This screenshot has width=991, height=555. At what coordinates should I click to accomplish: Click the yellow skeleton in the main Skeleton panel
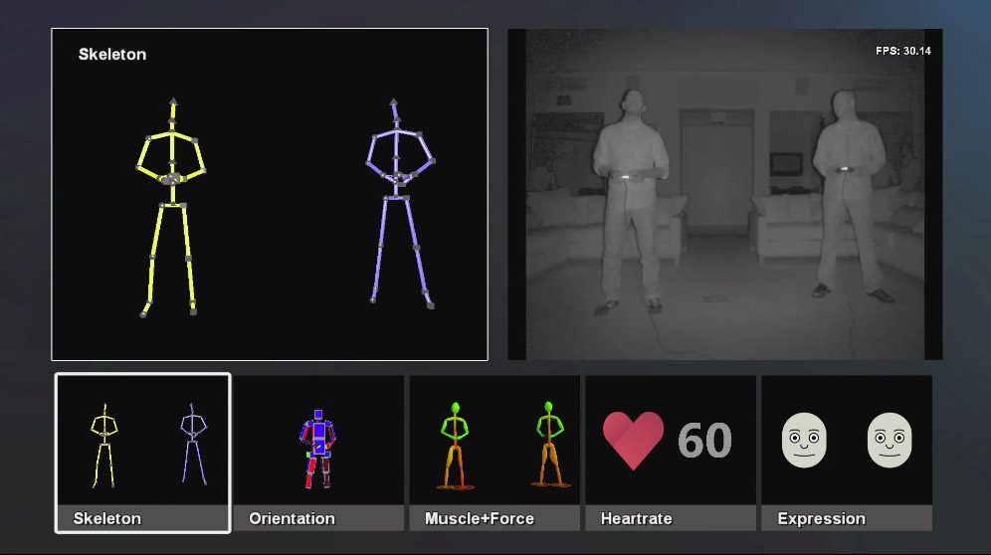point(171,207)
